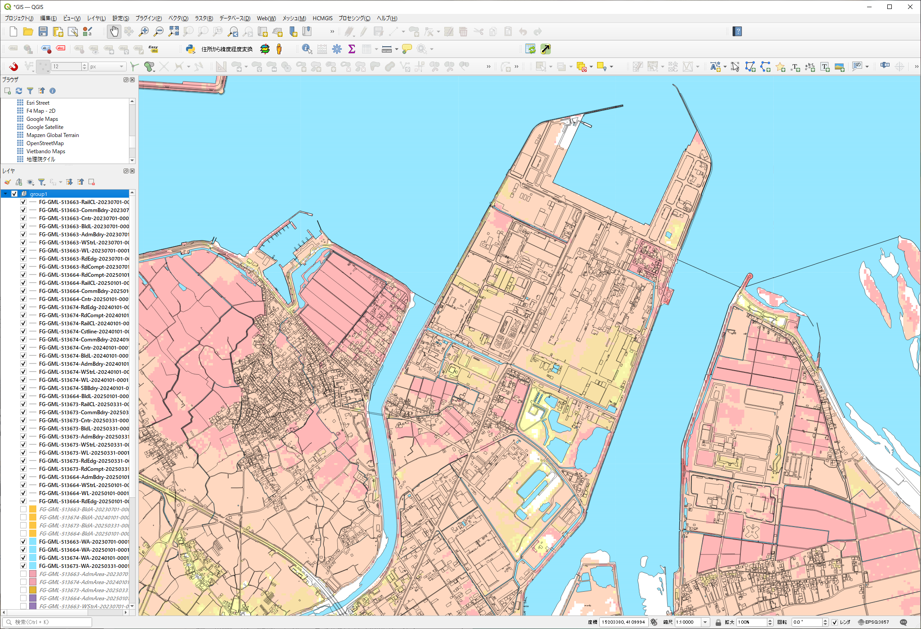Select the Pan Map hand tool
This screenshot has width=921, height=629.
tap(114, 31)
